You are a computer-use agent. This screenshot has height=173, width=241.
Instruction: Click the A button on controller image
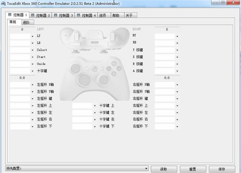click(x=114, y=74)
